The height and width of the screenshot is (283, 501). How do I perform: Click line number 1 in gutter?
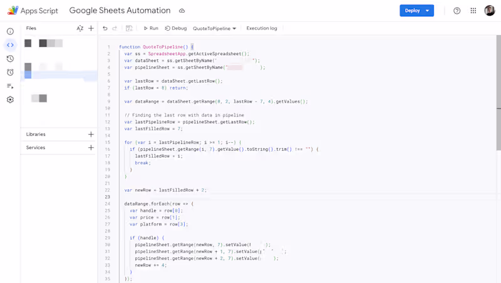[x=108, y=47]
